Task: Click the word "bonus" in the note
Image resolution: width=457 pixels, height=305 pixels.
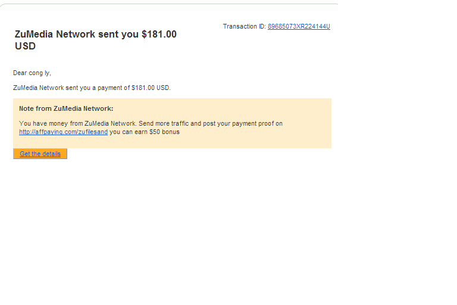Action: point(171,132)
